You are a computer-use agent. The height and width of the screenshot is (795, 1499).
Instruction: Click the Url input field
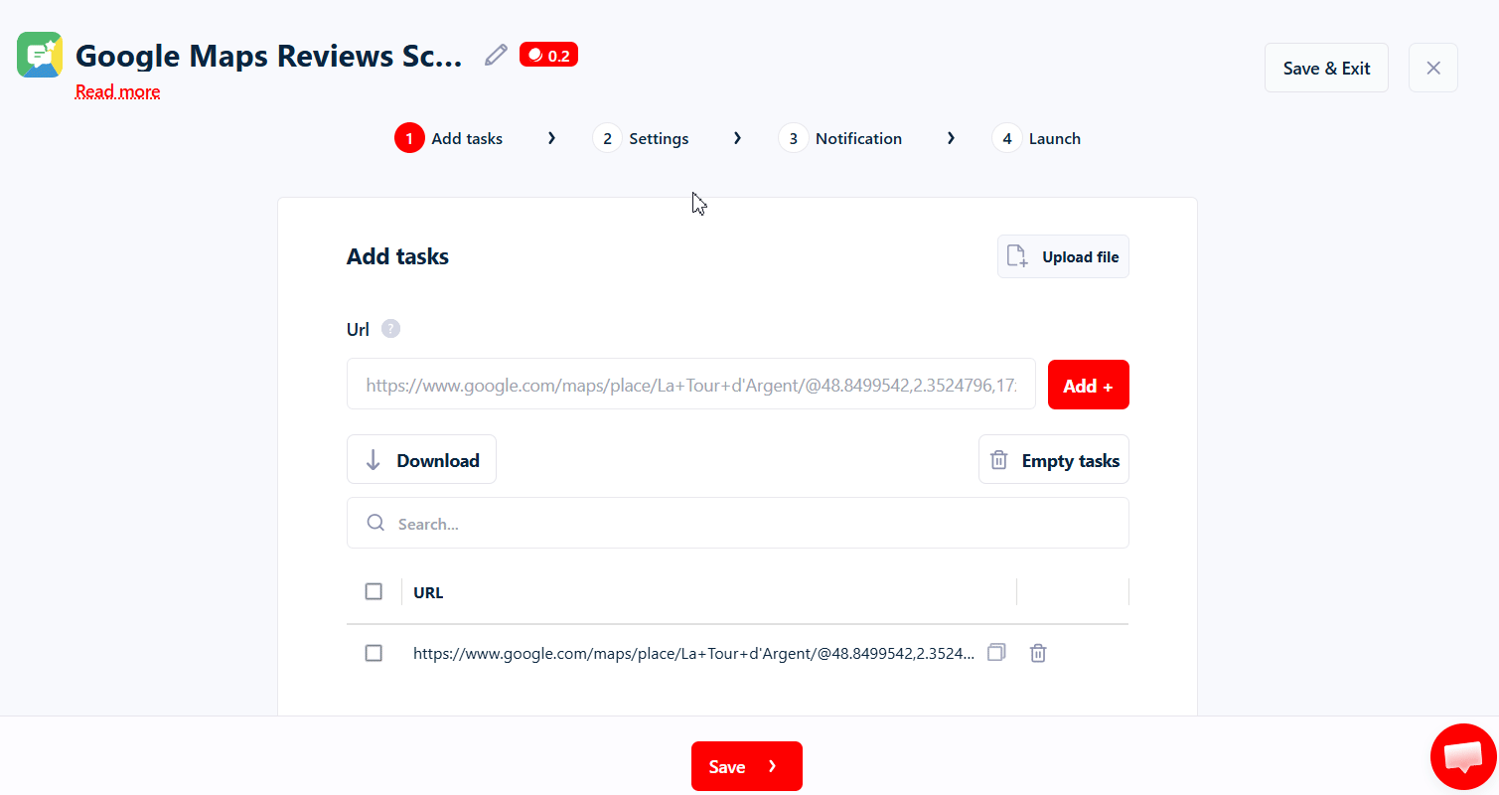[x=690, y=384]
